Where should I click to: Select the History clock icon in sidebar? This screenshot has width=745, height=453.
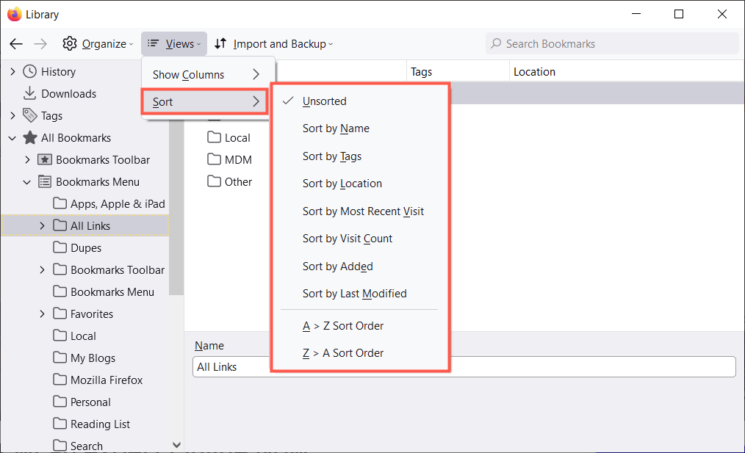[x=29, y=72]
